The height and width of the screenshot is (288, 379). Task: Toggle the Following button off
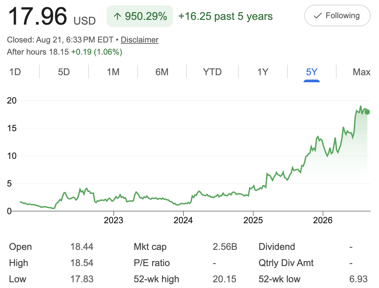coord(337,16)
